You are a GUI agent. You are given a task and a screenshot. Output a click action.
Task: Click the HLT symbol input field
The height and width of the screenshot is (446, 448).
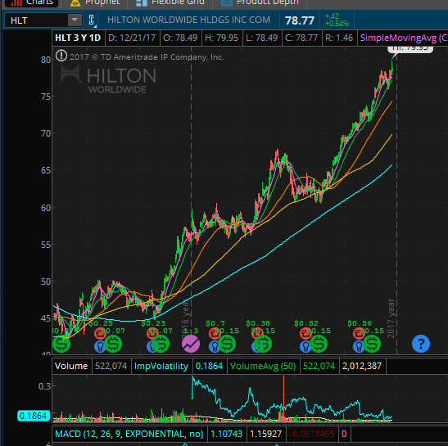[x=36, y=20]
